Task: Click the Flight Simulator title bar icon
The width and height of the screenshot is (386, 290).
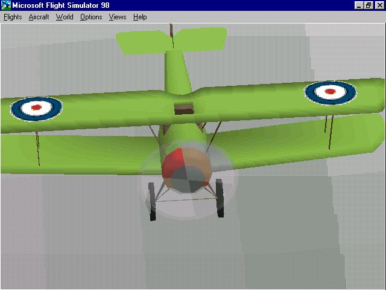Action: [x=5, y=5]
